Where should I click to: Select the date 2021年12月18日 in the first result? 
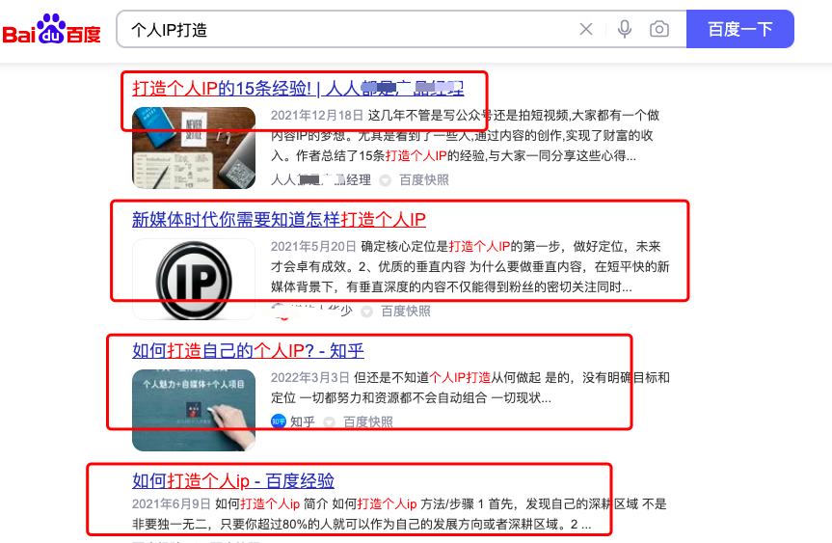click(317, 115)
